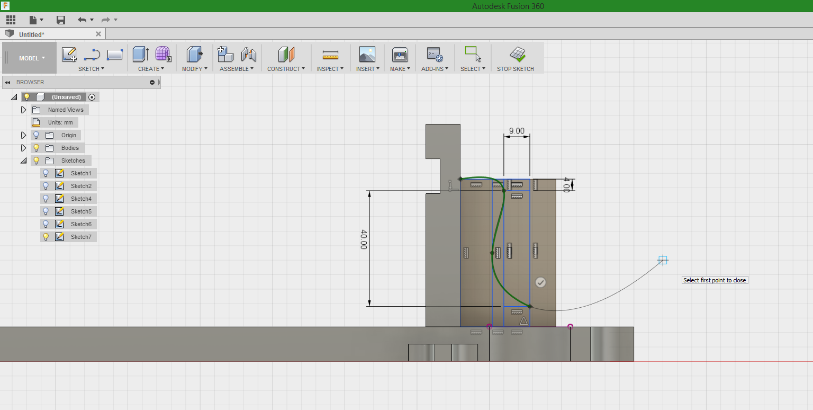
Task: Click the STOP SKETCH button
Action: click(516, 59)
